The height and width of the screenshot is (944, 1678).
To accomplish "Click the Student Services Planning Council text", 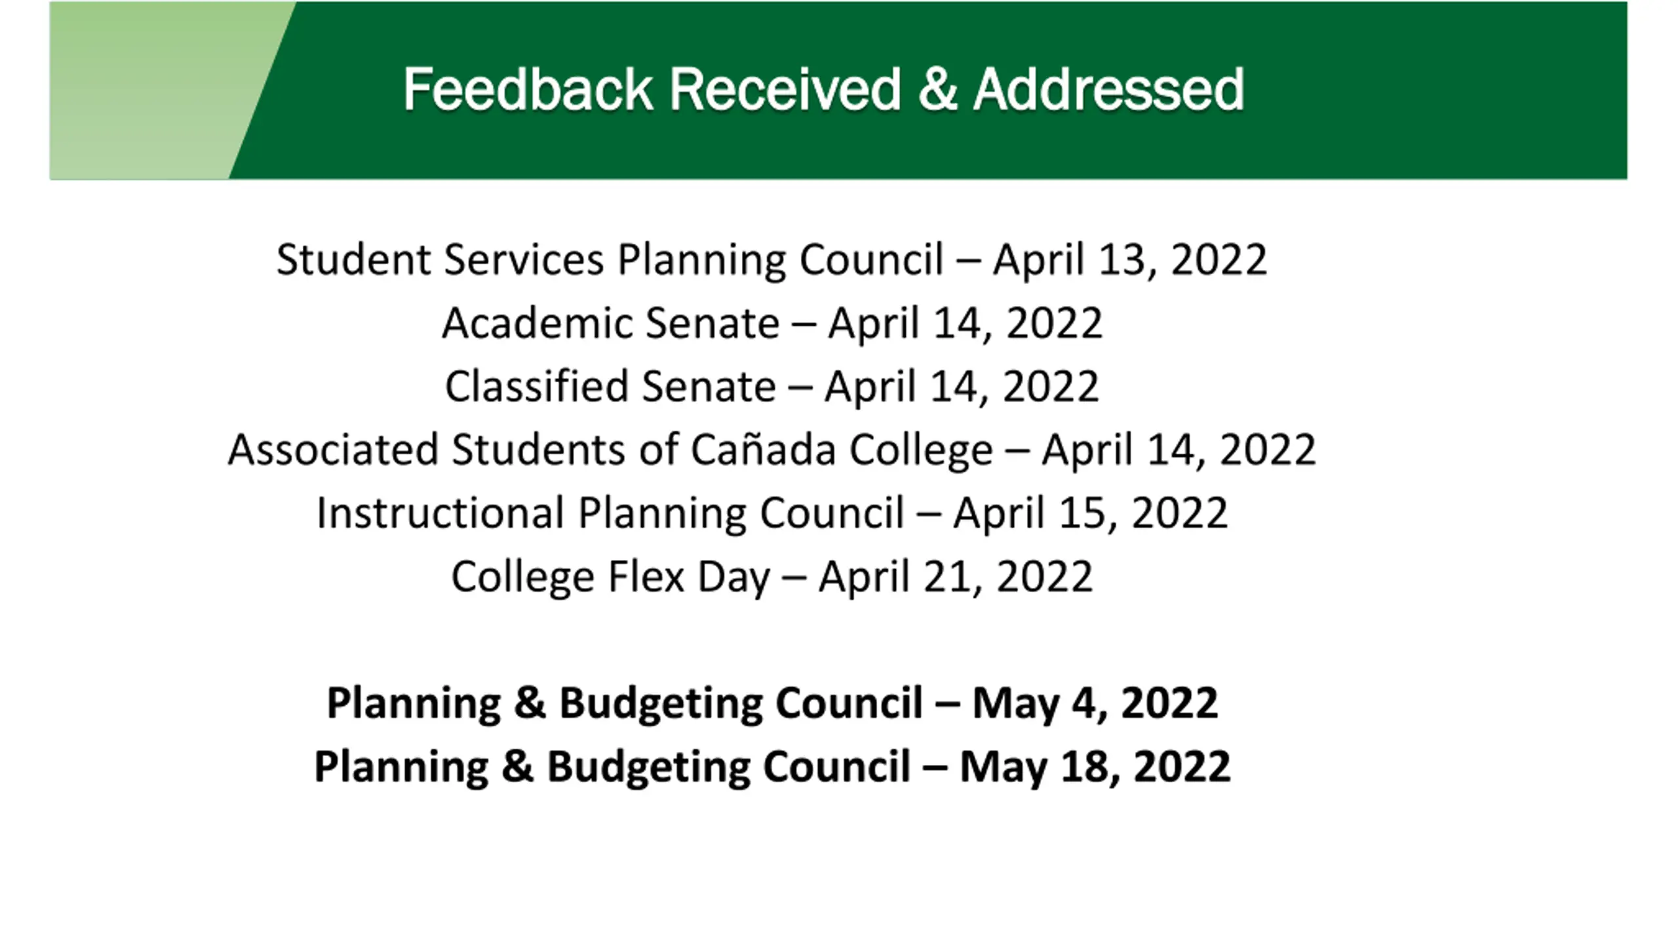I will click(610, 260).
